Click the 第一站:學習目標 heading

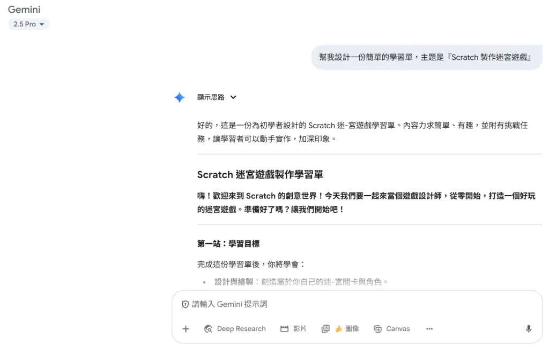point(228,244)
